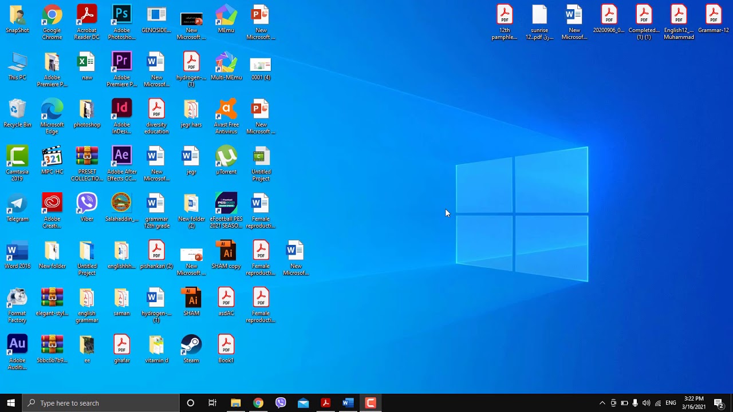Open the ENG language selector

pyautogui.click(x=671, y=403)
